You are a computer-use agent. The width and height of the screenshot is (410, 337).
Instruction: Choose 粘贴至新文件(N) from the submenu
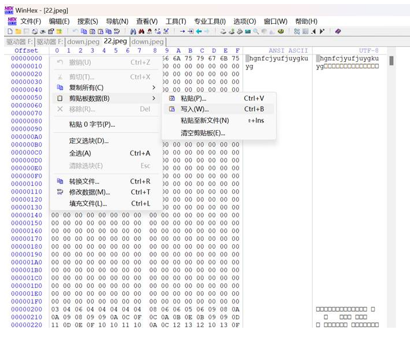pyautogui.click(x=219, y=120)
